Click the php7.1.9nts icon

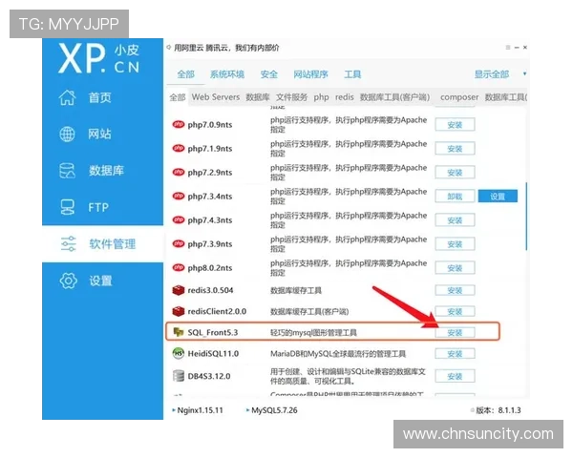pyautogui.click(x=179, y=148)
